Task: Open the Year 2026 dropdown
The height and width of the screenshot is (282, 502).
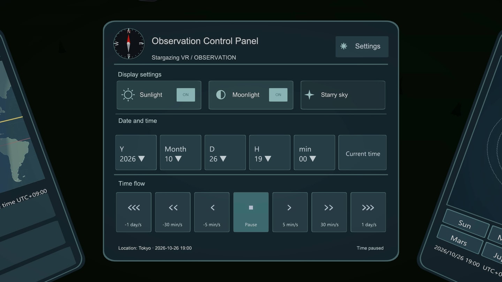Action: pos(136,152)
